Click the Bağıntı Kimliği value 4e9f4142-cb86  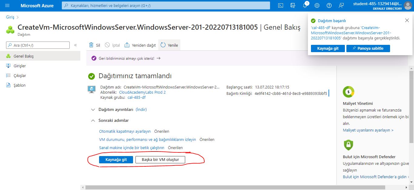click(291, 93)
